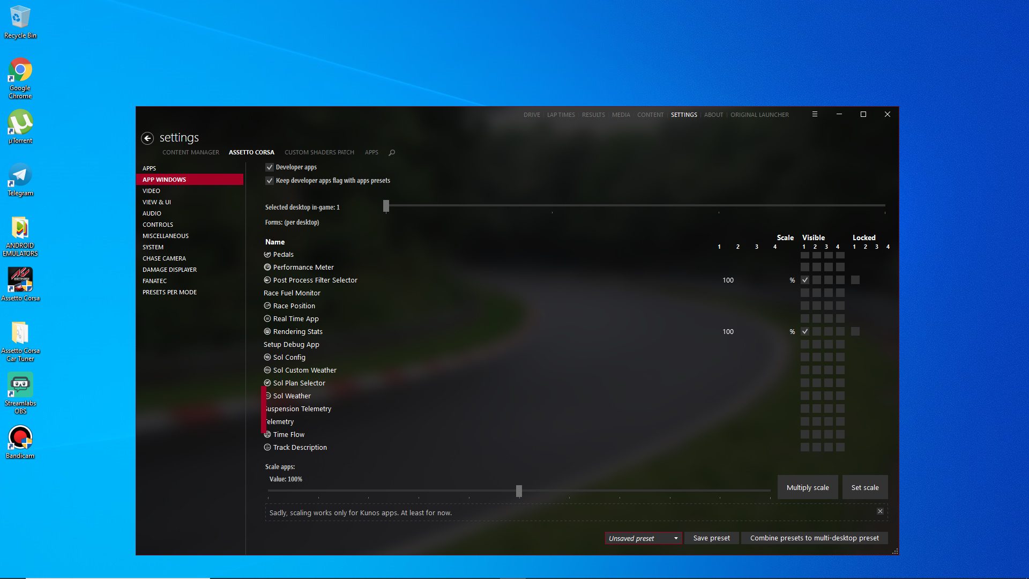Open the CONTENT MANAGER settings tab
Image resolution: width=1029 pixels, height=579 pixels.
(x=191, y=153)
